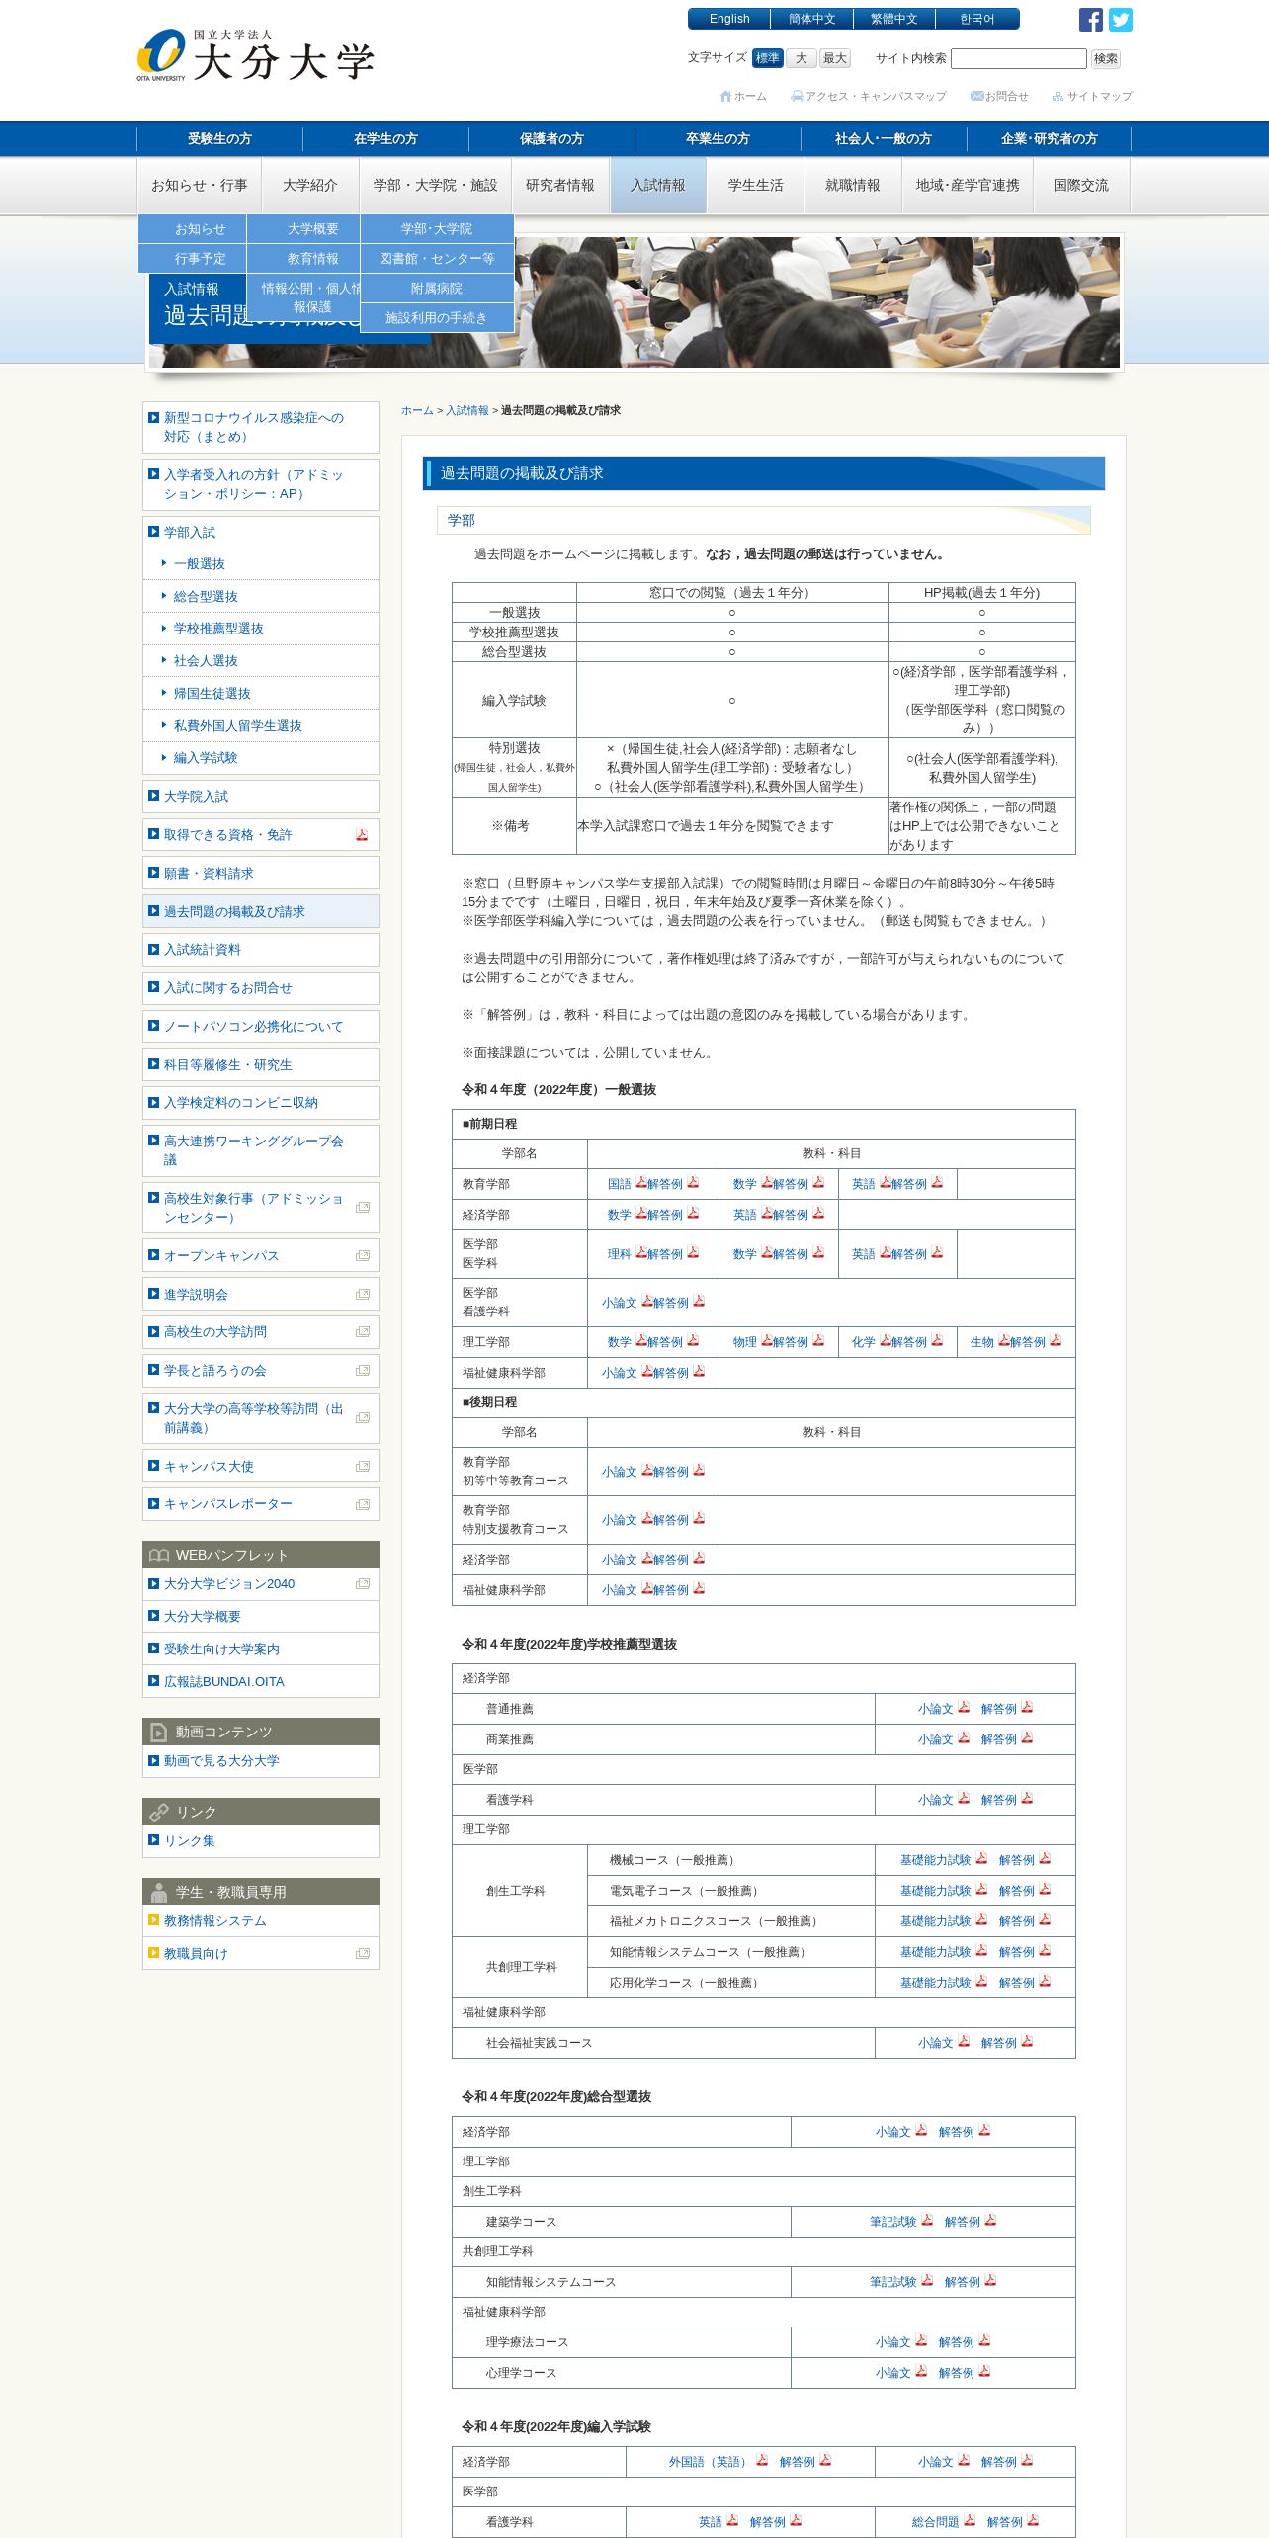Click mail icon next to お問合せ

pyautogui.click(x=976, y=96)
